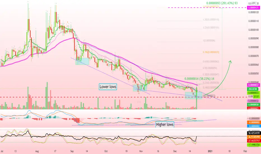Click the magenta 0.00000037 price axis label
This screenshot has width=261, height=154.
click(x=253, y=85)
